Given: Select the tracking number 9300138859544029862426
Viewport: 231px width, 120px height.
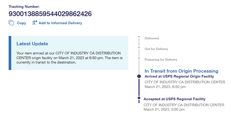Looking at the screenshot, I should [x=50, y=14].
